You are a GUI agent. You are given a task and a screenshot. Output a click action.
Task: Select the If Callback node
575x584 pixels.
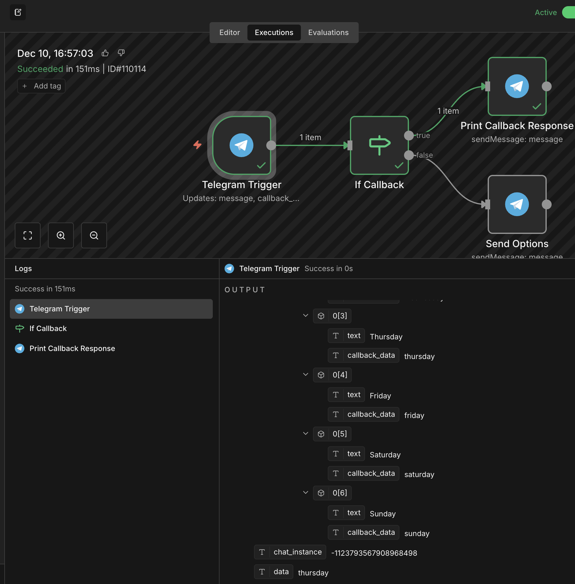[x=379, y=145]
